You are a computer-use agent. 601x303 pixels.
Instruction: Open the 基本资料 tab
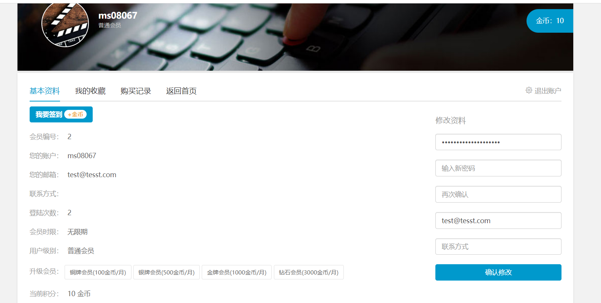click(45, 91)
